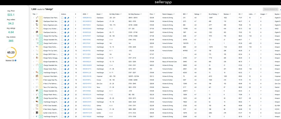Screen dimensions: 281x119
Task: Click the plus icon in row 20
Action: pyautogui.click(x=65, y=87)
